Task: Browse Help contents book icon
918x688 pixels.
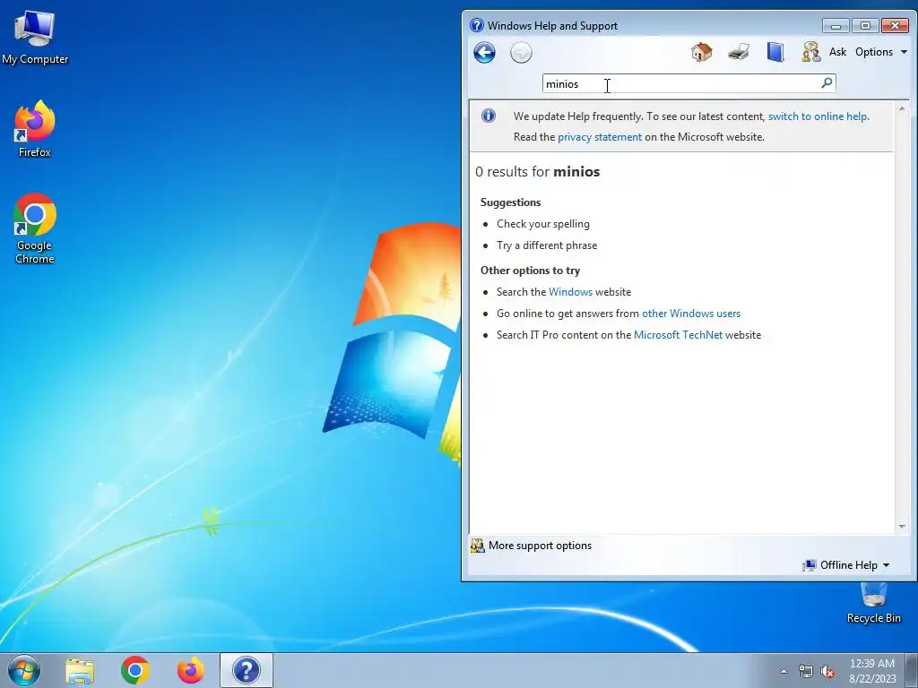Action: pos(775,52)
